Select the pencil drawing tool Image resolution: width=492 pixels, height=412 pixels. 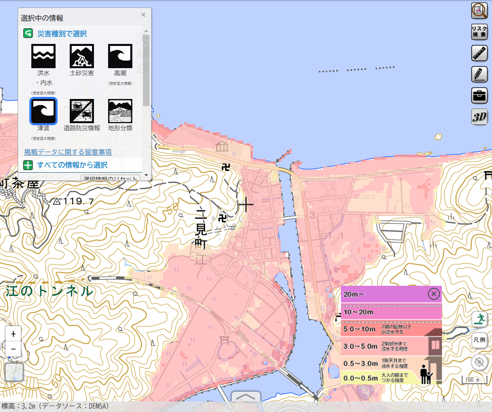[479, 74]
